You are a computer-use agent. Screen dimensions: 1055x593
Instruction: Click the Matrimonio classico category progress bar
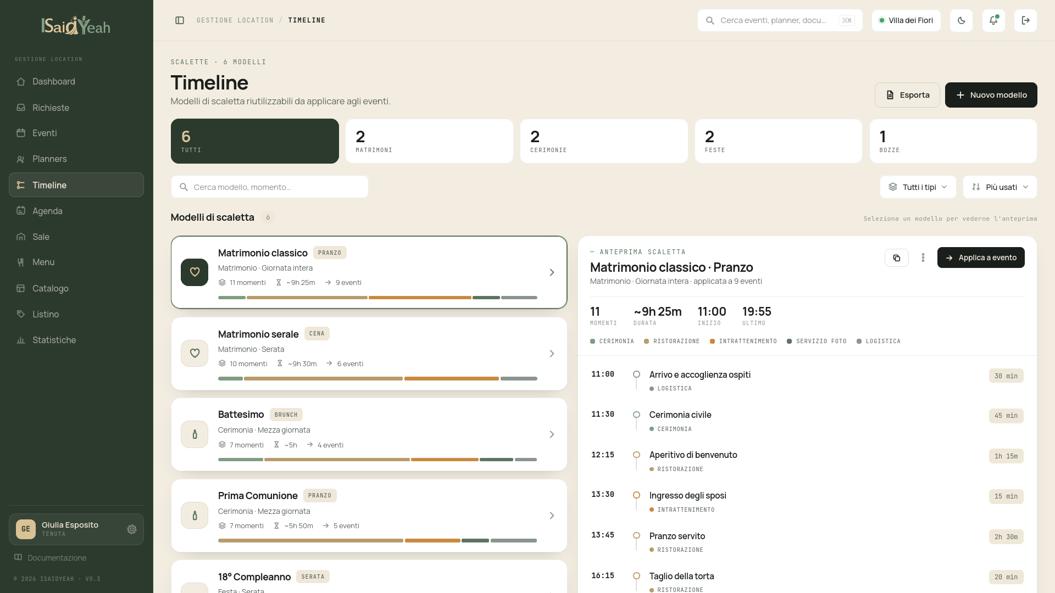click(x=377, y=298)
